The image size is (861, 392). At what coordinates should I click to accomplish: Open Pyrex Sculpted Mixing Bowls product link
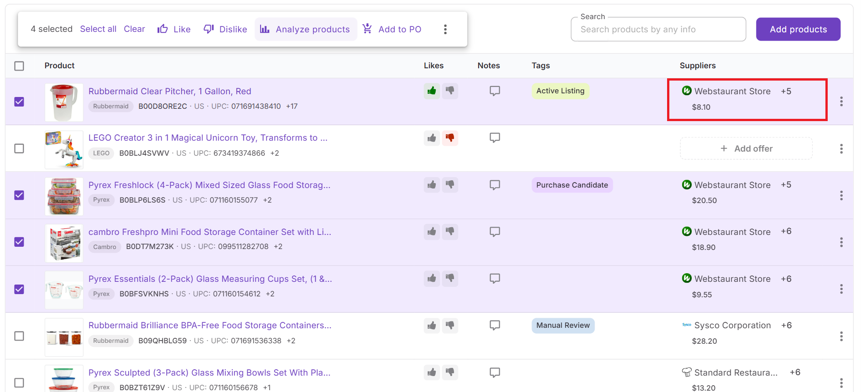(209, 372)
